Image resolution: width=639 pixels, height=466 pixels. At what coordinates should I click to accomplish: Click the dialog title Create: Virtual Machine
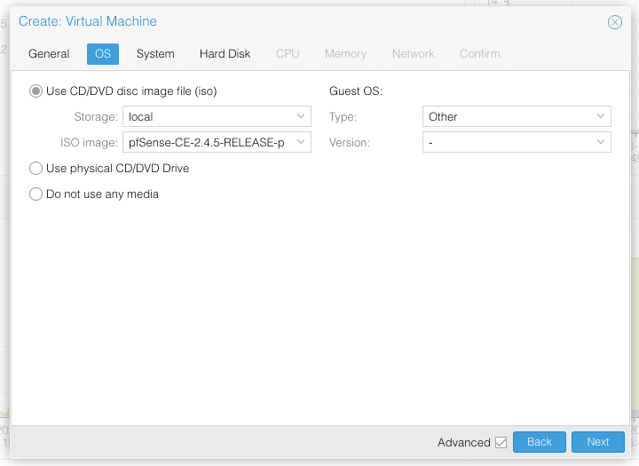coord(88,21)
